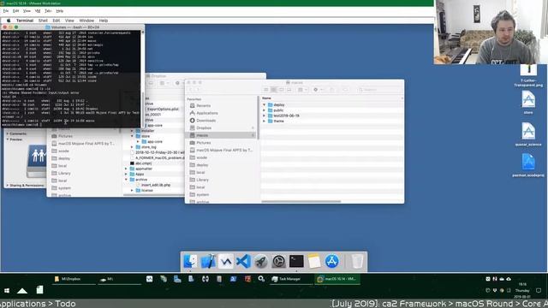Select abc.cmprj in the Dropbox window
The image size is (548, 308).
point(143,163)
